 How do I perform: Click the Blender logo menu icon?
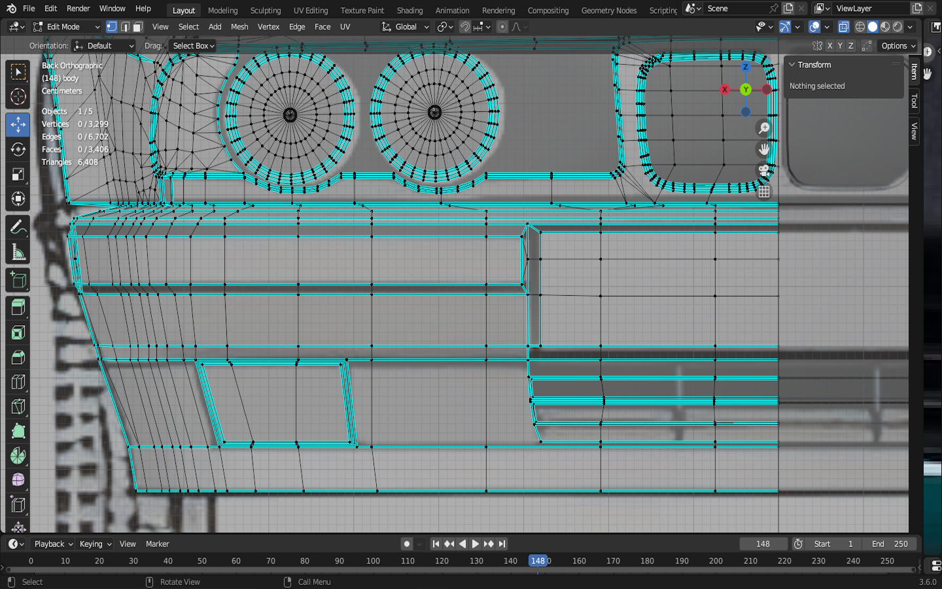tap(11, 9)
